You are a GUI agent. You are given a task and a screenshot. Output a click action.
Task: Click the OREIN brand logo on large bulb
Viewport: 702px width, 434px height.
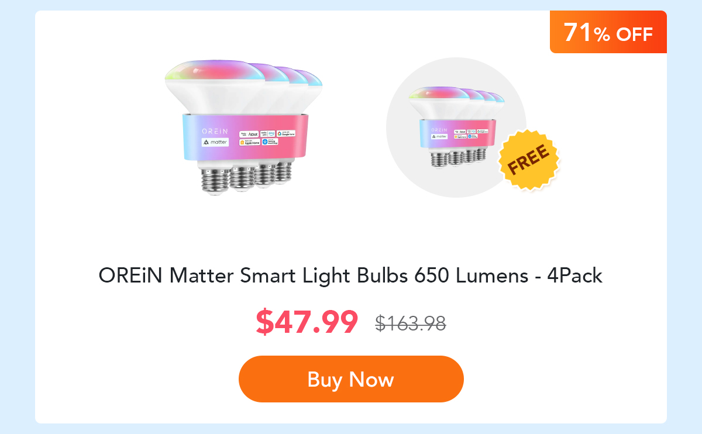(x=215, y=131)
